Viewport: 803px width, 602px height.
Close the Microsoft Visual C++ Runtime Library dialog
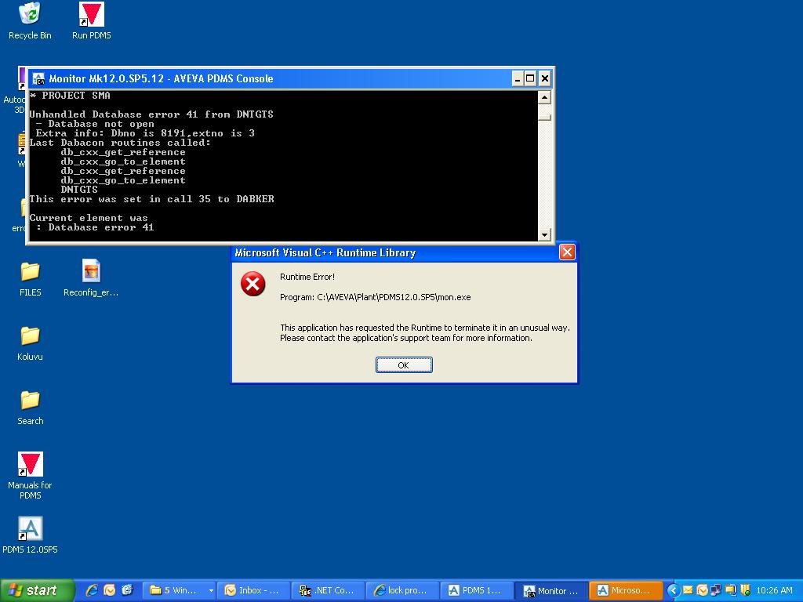click(567, 252)
